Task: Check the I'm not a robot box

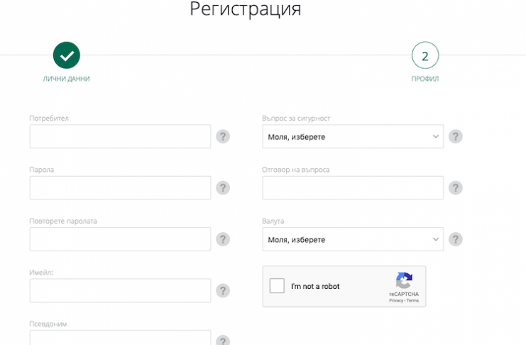Action: (x=277, y=286)
